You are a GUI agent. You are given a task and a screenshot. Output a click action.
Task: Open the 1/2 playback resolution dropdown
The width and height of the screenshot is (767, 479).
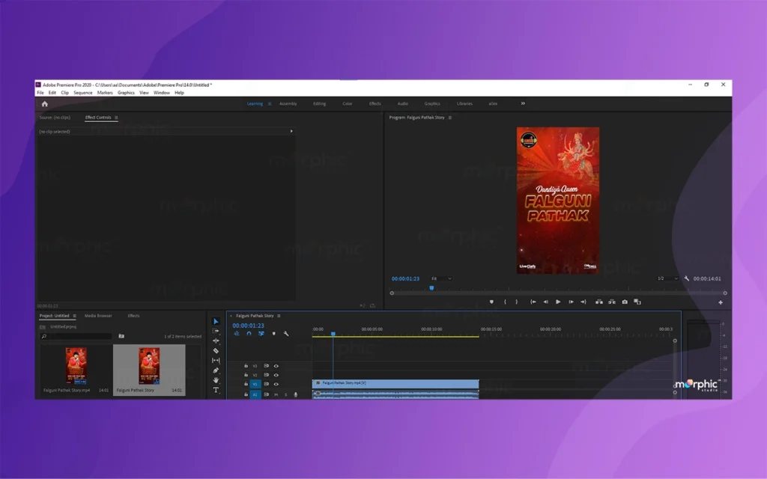pos(667,278)
